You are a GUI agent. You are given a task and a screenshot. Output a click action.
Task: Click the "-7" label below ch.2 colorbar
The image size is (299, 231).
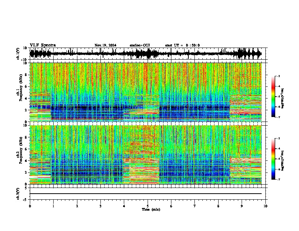click(x=279, y=180)
